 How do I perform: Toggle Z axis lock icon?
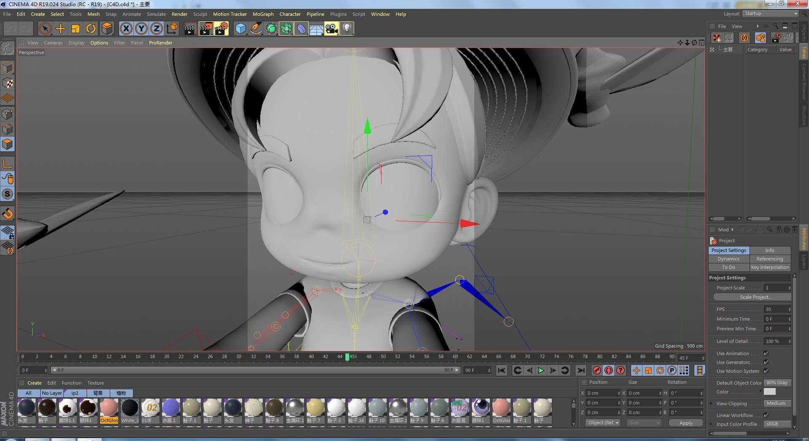point(156,29)
